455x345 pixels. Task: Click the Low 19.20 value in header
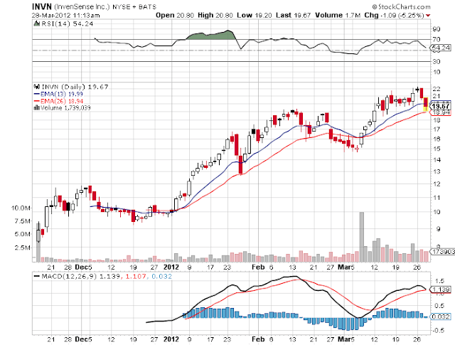pos(255,15)
